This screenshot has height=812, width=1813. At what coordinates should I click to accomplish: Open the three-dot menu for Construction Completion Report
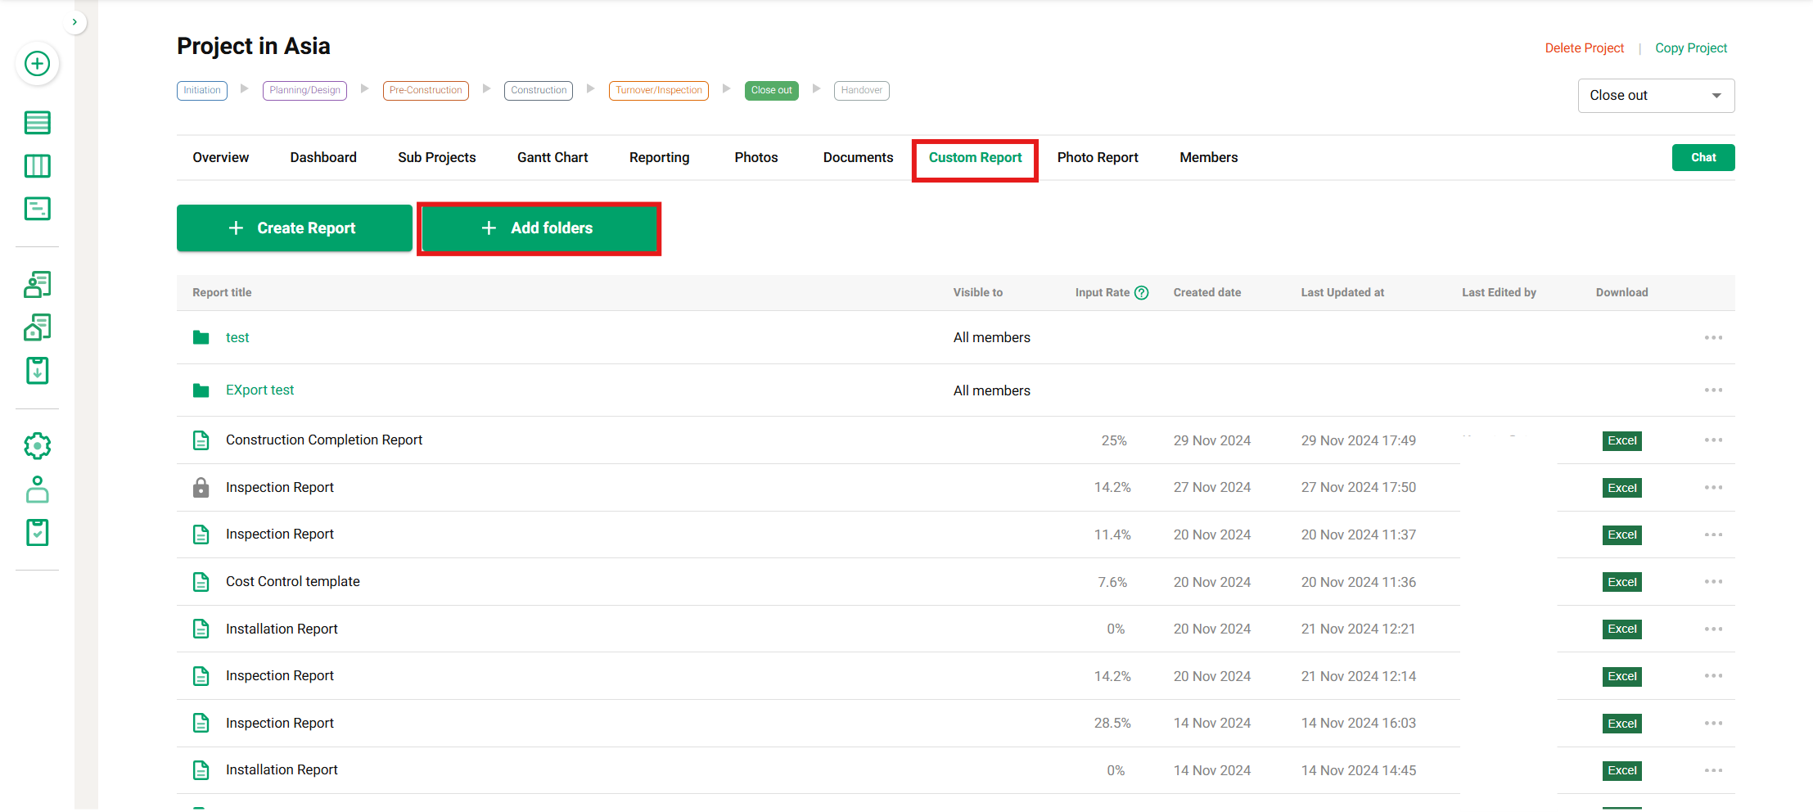pos(1713,440)
